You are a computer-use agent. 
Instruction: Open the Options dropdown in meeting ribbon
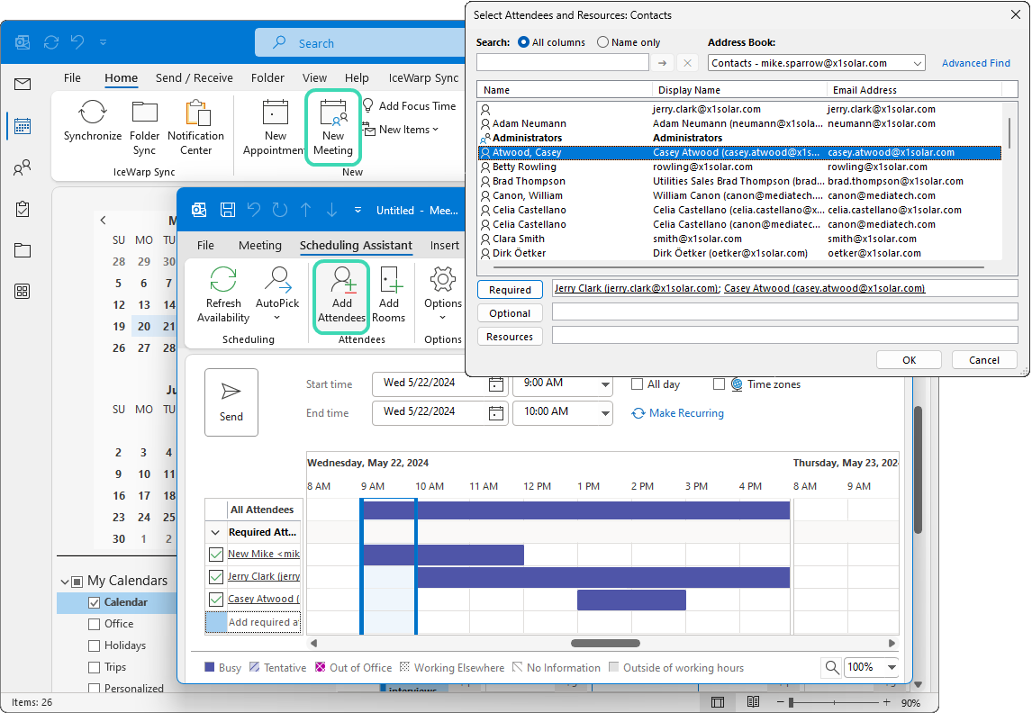coord(442,294)
